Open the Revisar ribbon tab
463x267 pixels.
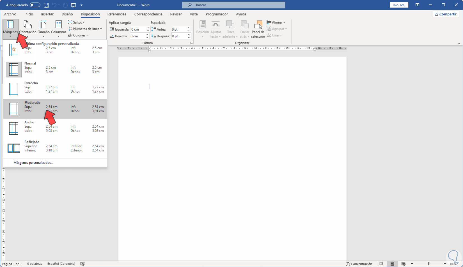pyautogui.click(x=176, y=14)
